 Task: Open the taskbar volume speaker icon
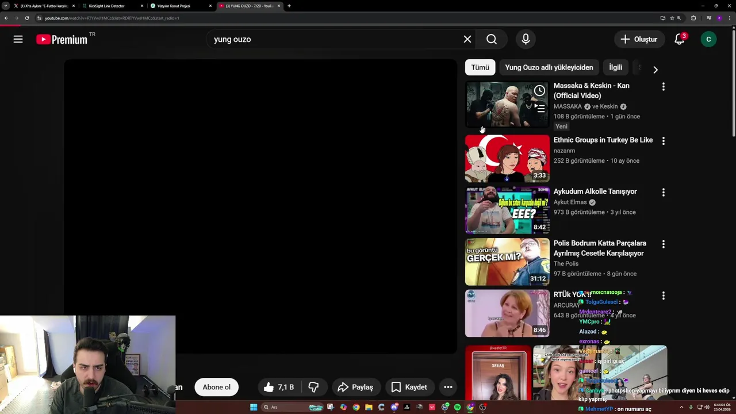[707, 407]
